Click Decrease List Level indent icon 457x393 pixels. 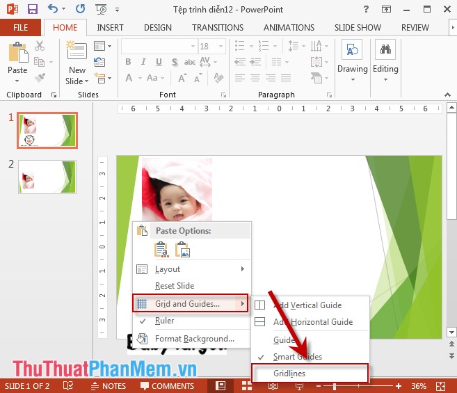coord(240,62)
